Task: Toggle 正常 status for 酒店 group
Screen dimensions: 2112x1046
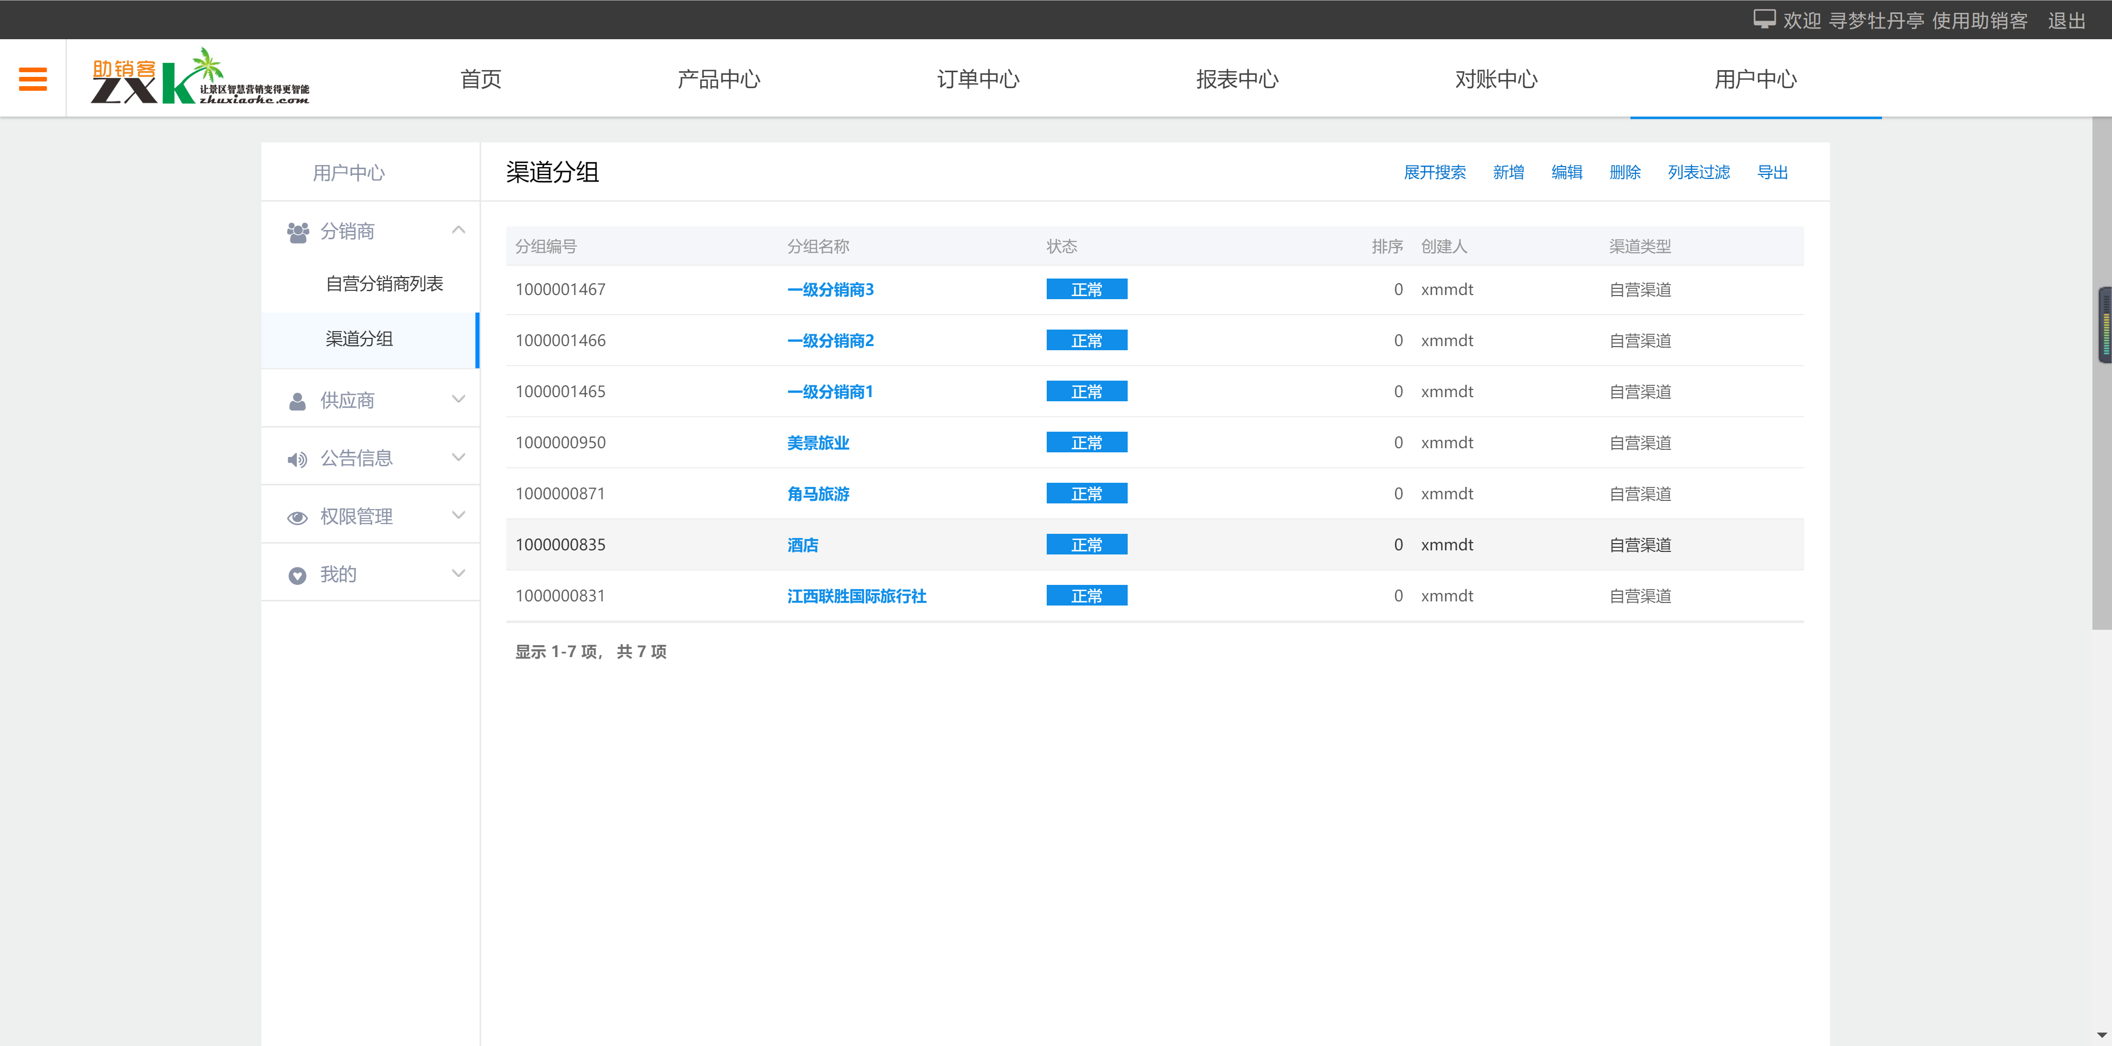Action: coord(1086,544)
